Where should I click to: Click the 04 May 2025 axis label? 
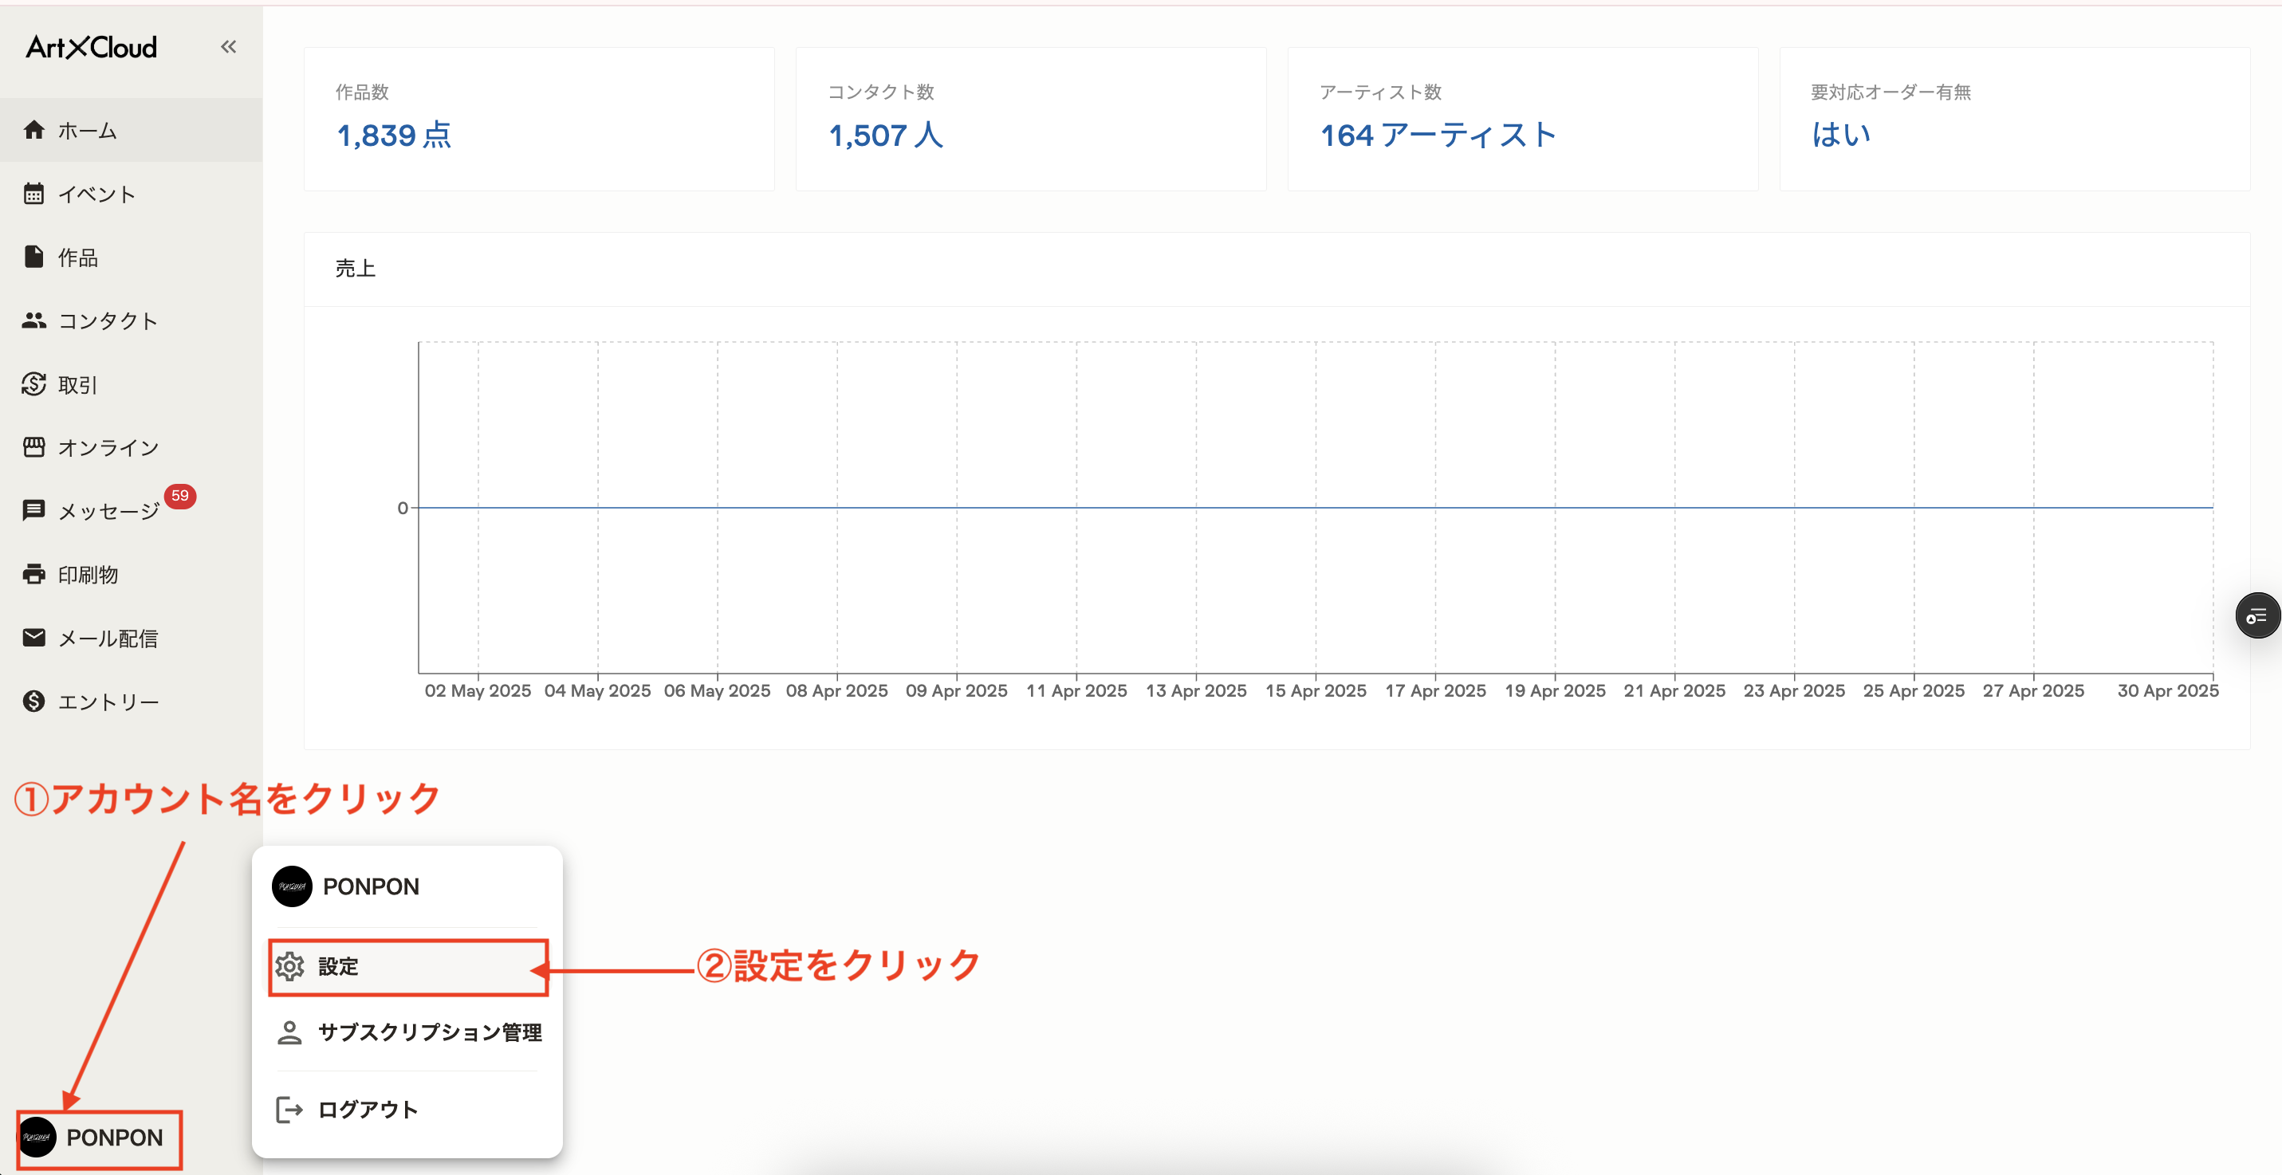click(x=597, y=690)
